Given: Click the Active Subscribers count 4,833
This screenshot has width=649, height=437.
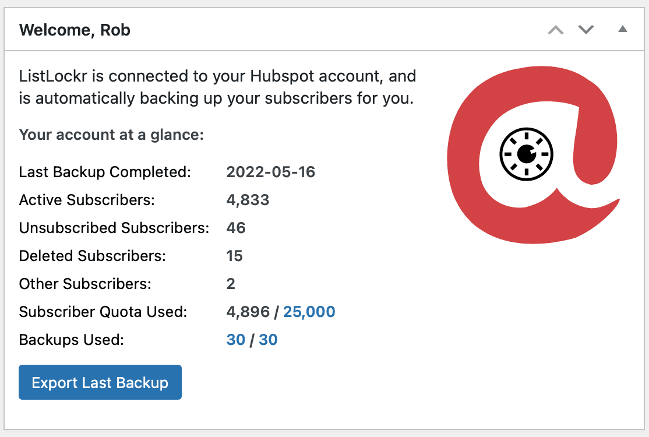Looking at the screenshot, I should pyautogui.click(x=248, y=200).
